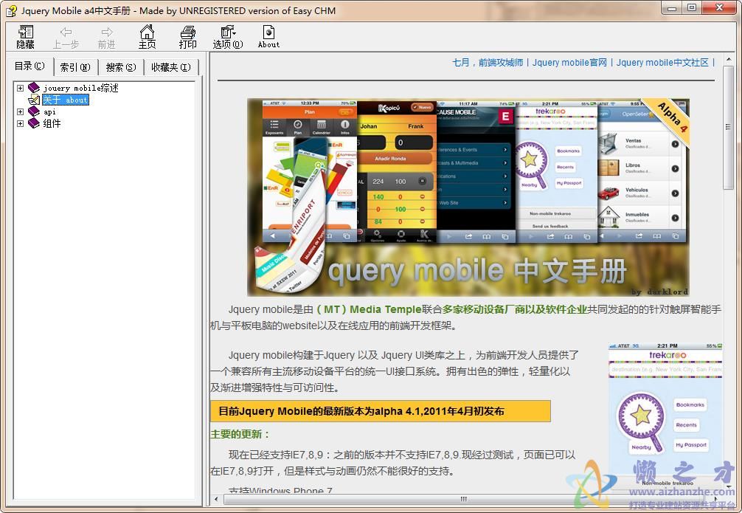Open the Jquery mobile中文社区 link

tap(662, 63)
